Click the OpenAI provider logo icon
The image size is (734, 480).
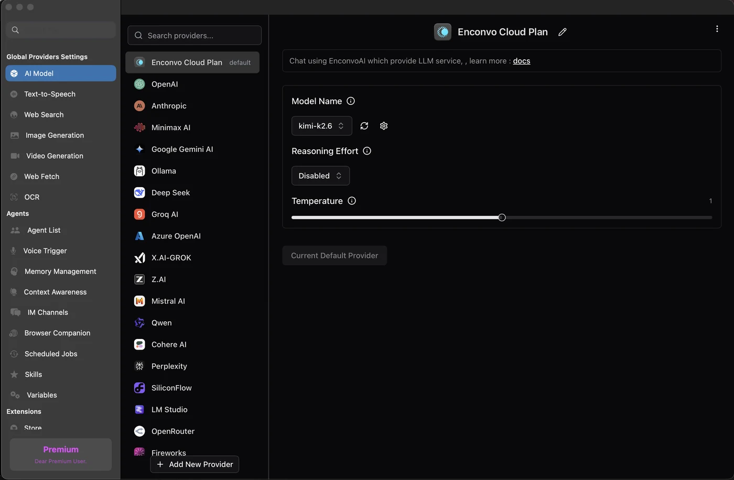139,84
